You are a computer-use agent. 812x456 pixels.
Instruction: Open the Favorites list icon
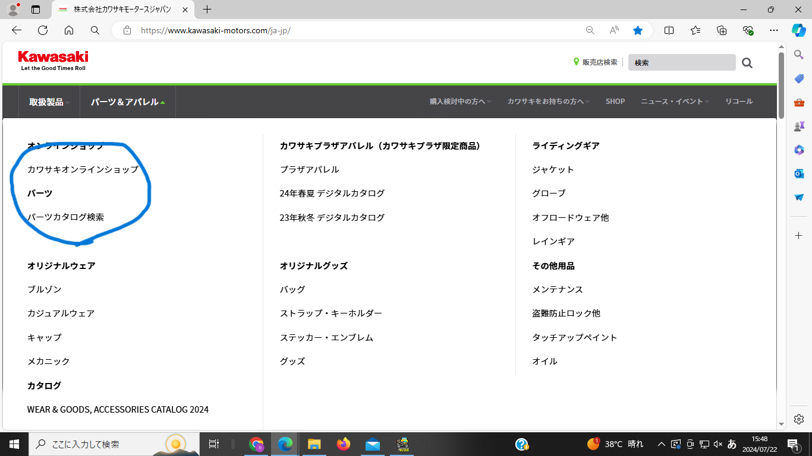695,30
